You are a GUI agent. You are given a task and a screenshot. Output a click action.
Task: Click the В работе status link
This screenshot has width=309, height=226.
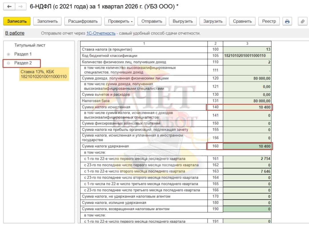click(x=15, y=33)
